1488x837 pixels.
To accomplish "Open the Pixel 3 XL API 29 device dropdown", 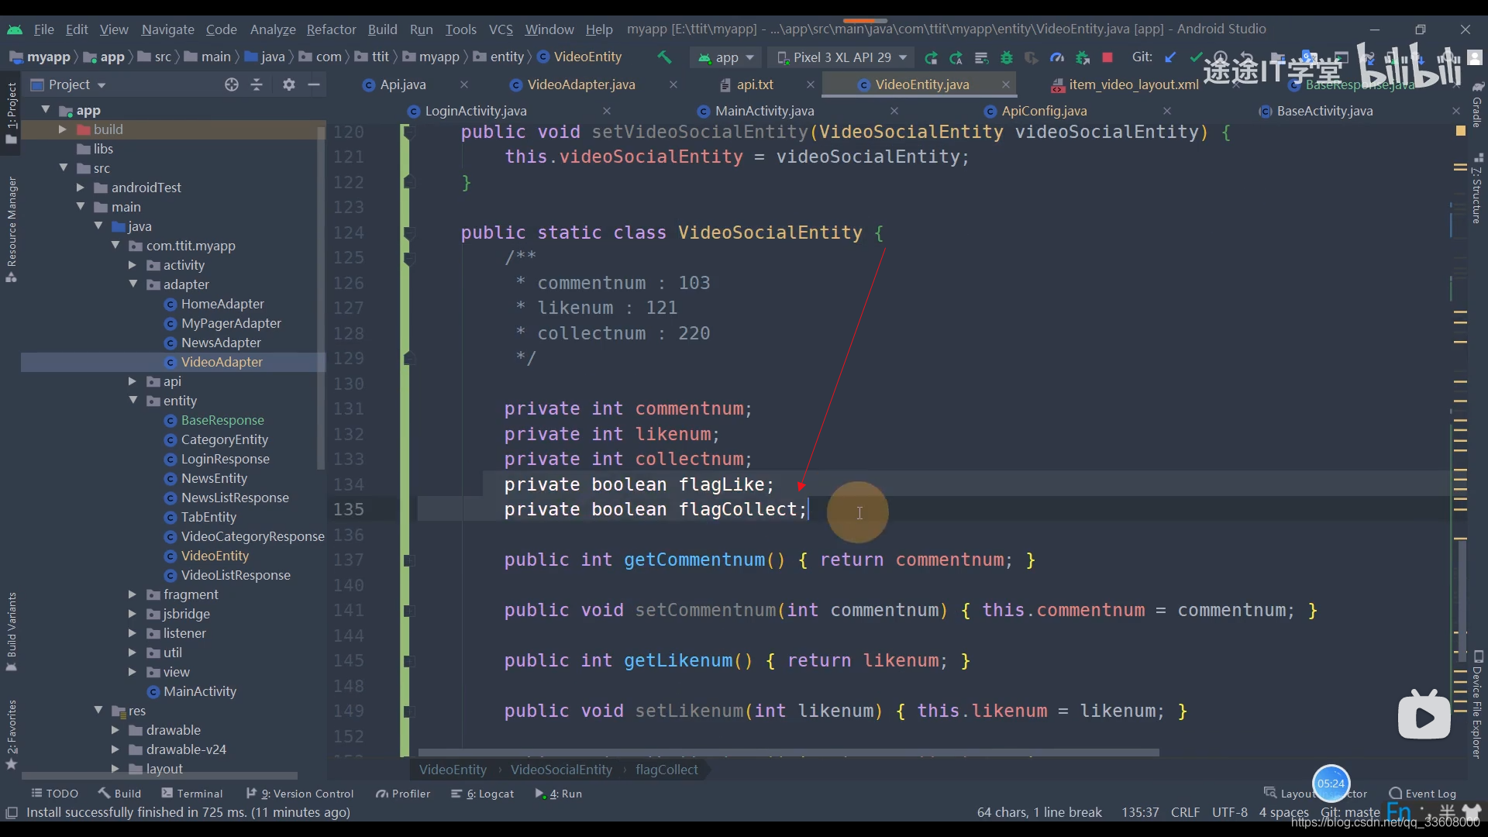I will pyautogui.click(x=842, y=57).
